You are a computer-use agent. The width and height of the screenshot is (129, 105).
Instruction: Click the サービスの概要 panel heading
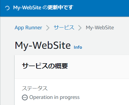click(45, 66)
